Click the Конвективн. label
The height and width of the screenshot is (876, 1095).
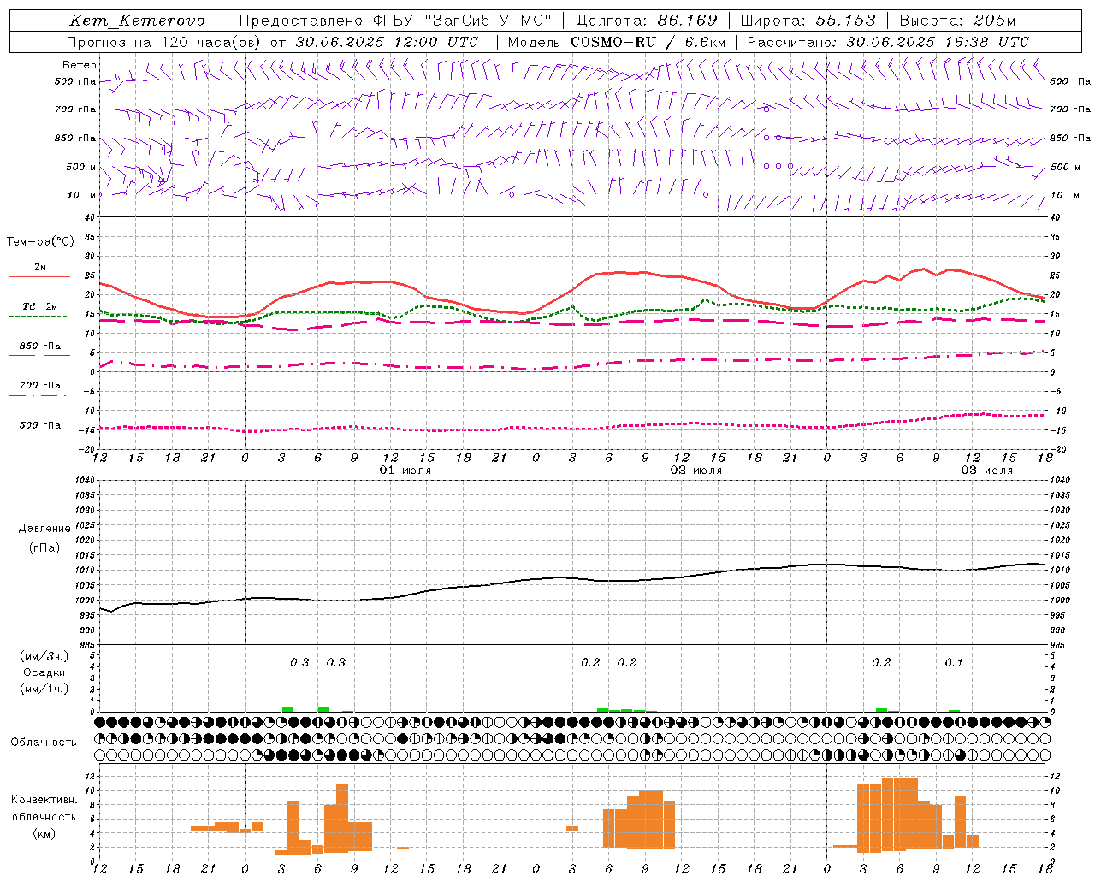pyautogui.click(x=44, y=800)
